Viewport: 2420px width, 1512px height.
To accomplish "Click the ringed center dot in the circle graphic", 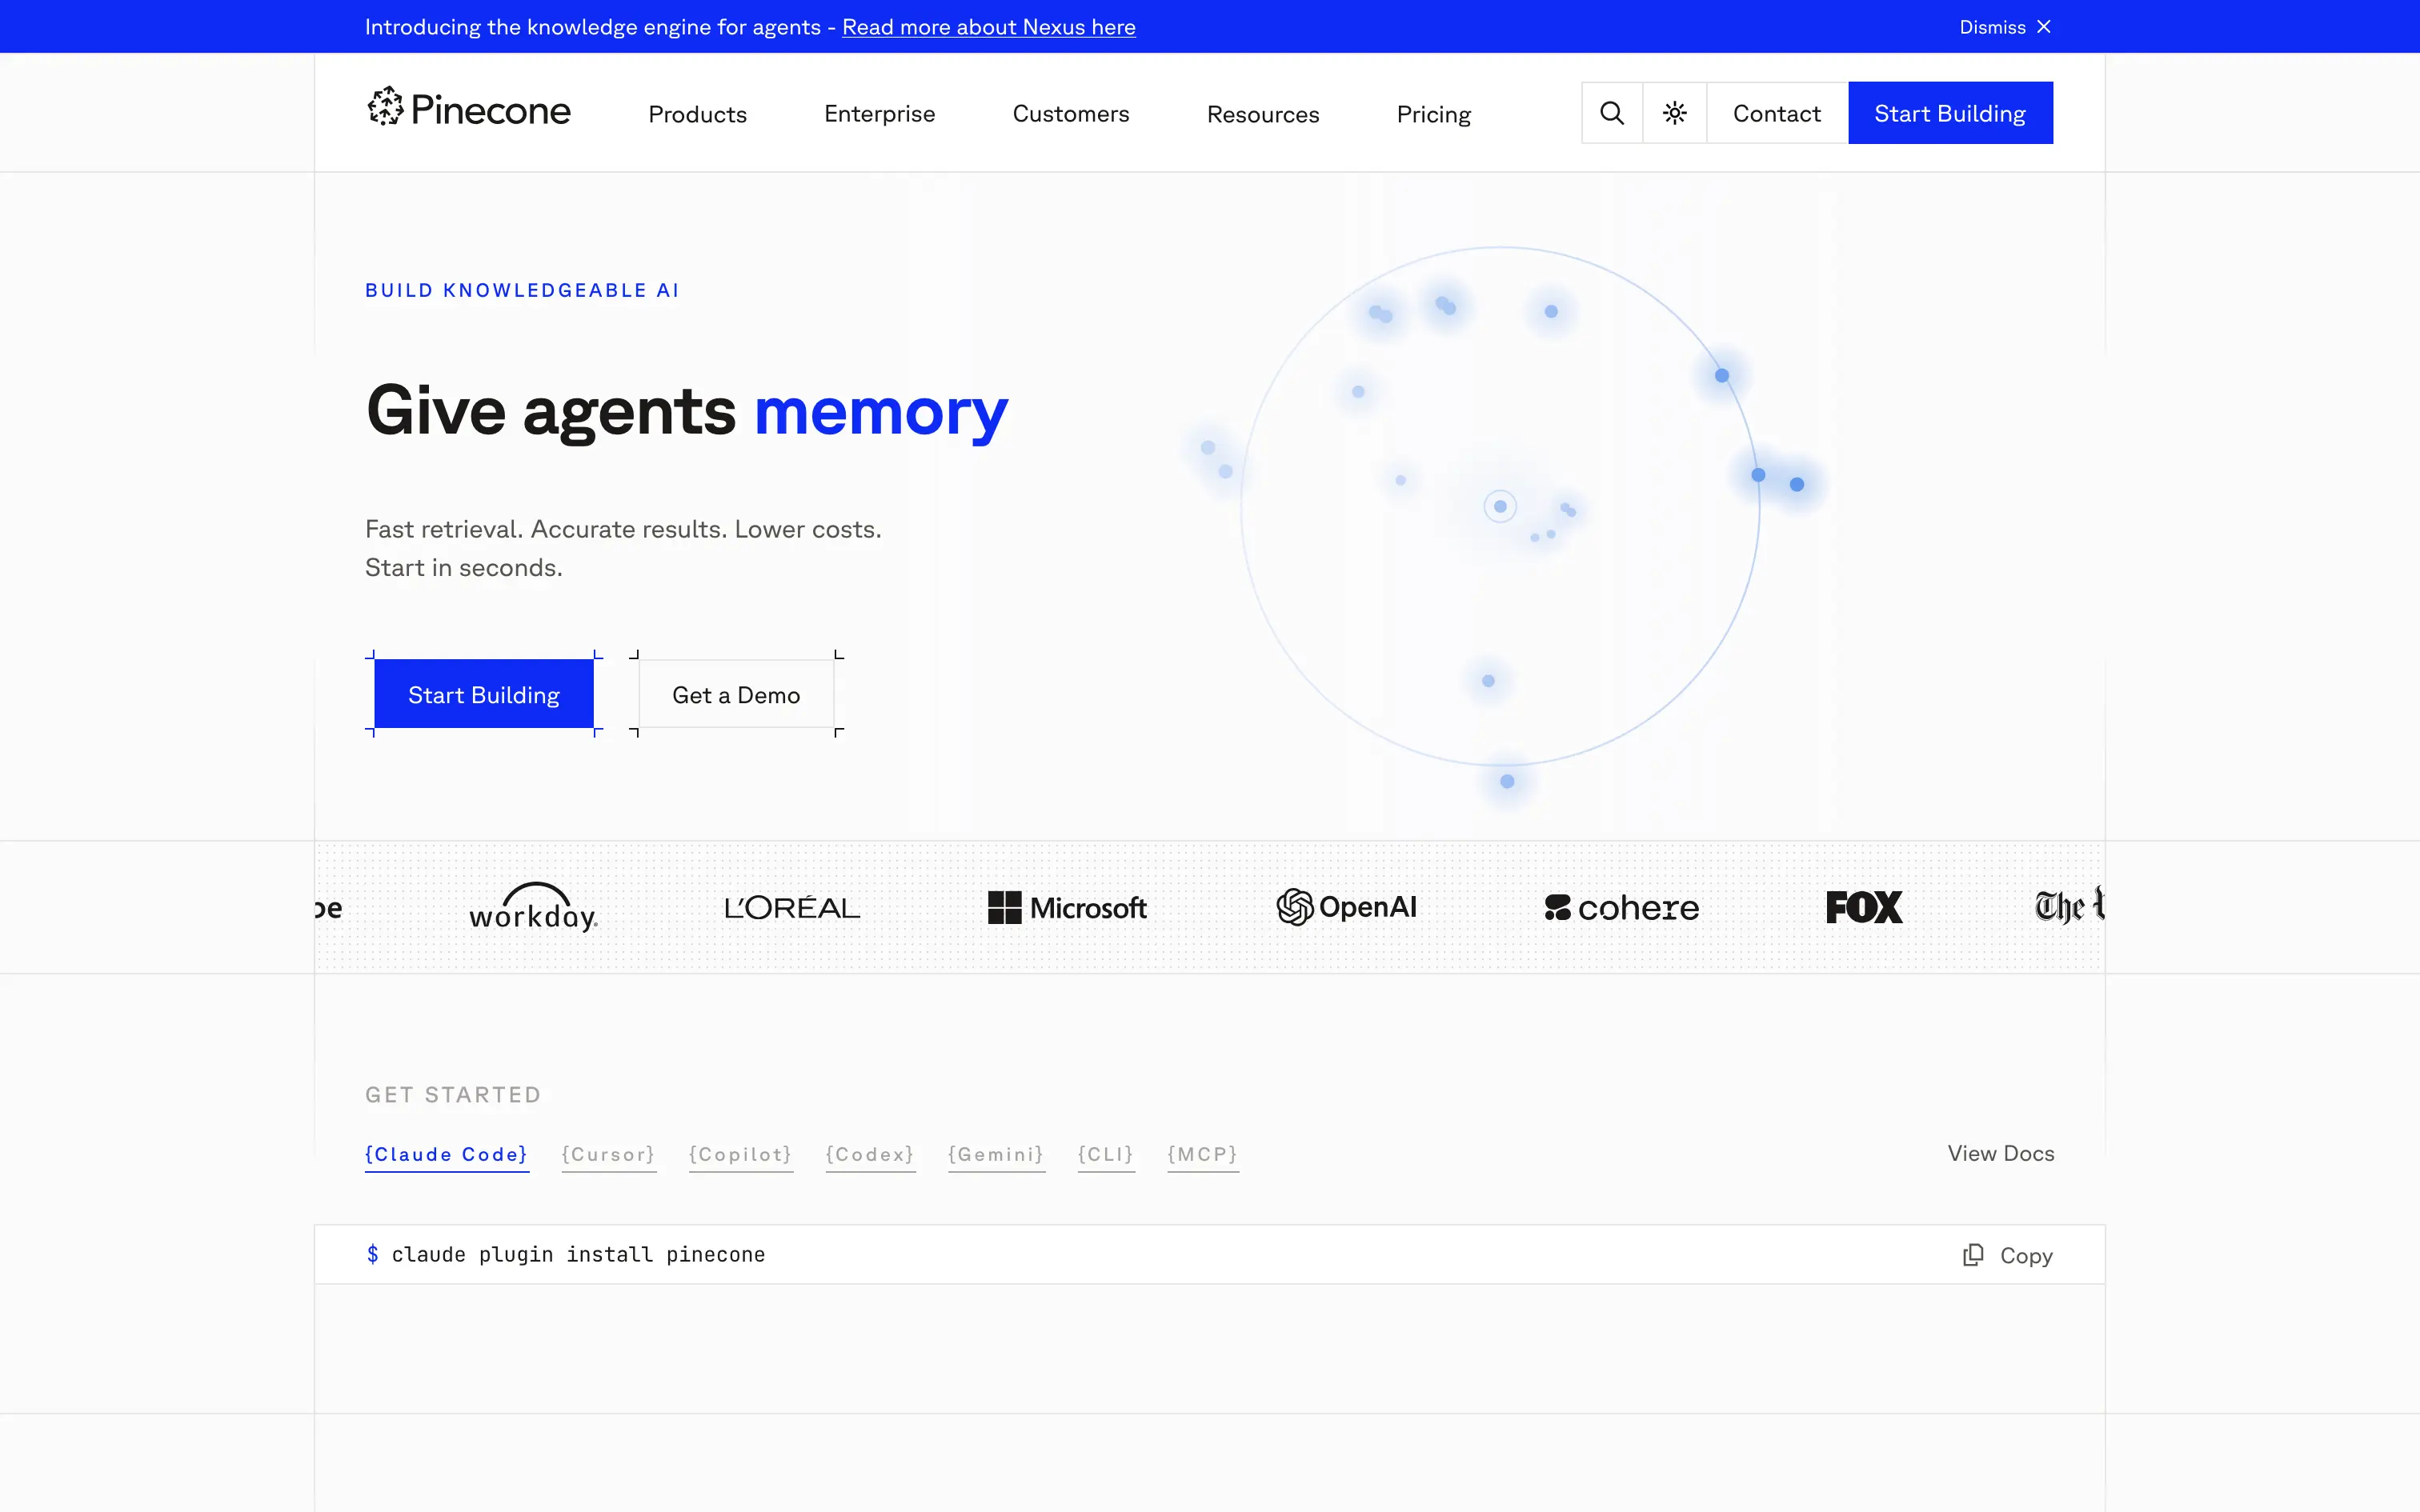I will pyautogui.click(x=1500, y=506).
